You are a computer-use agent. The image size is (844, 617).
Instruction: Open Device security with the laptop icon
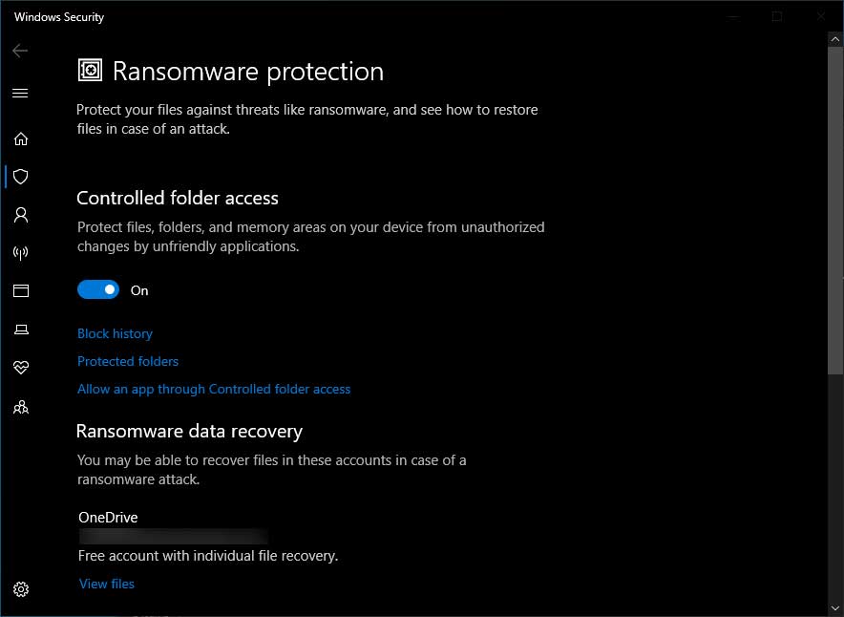(20, 329)
